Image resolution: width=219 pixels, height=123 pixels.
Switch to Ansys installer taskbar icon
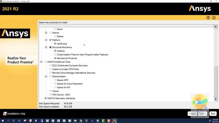114,121
